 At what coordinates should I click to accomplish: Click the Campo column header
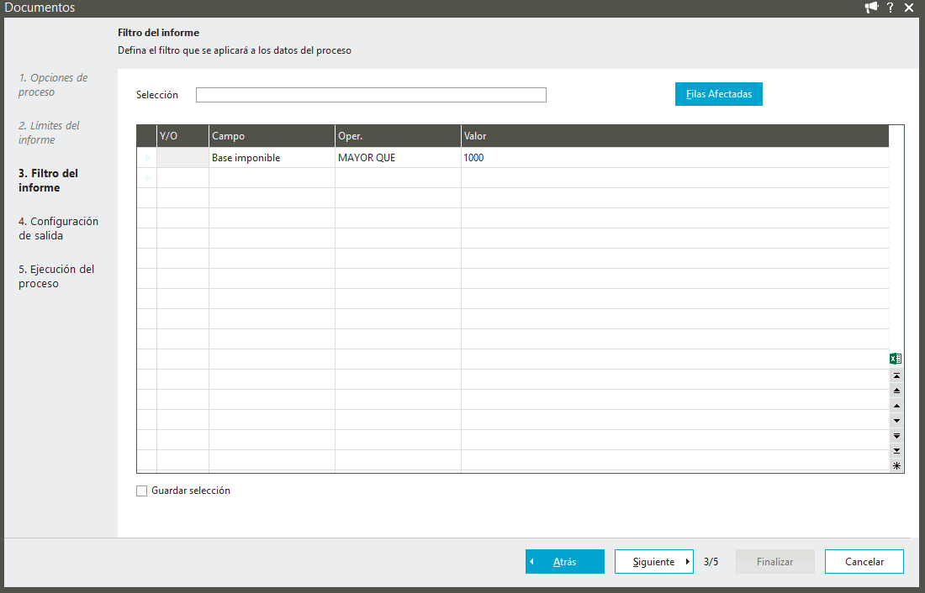272,136
